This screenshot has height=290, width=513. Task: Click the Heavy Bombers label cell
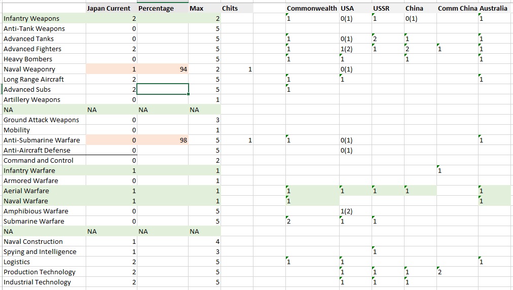click(28, 59)
